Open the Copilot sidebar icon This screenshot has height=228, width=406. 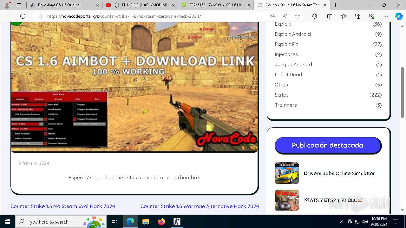pos(399,16)
